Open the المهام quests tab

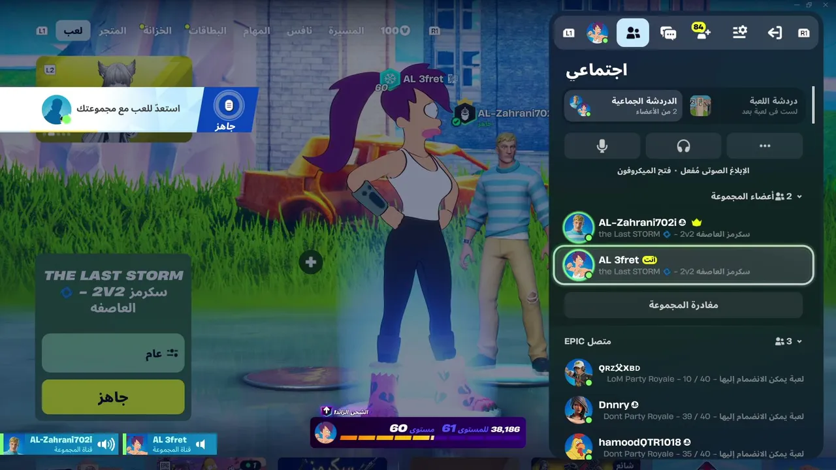tap(256, 31)
